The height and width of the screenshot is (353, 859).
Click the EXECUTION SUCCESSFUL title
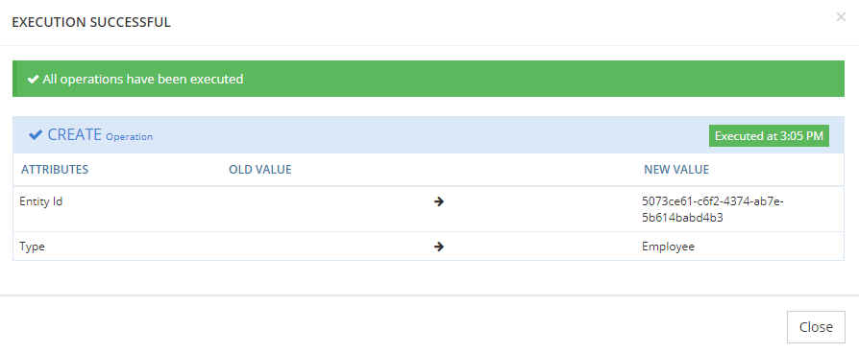pyautogui.click(x=91, y=22)
